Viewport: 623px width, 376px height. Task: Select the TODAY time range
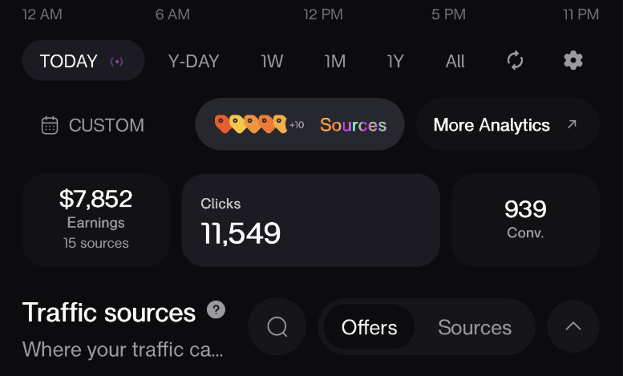(83, 61)
